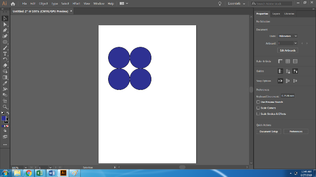Show rulers icon in Ruler & Grids

(x=280, y=61)
